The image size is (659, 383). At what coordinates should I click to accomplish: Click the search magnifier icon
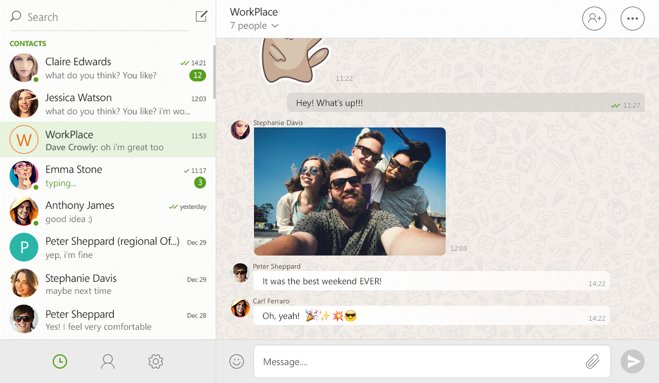pyautogui.click(x=16, y=16)
